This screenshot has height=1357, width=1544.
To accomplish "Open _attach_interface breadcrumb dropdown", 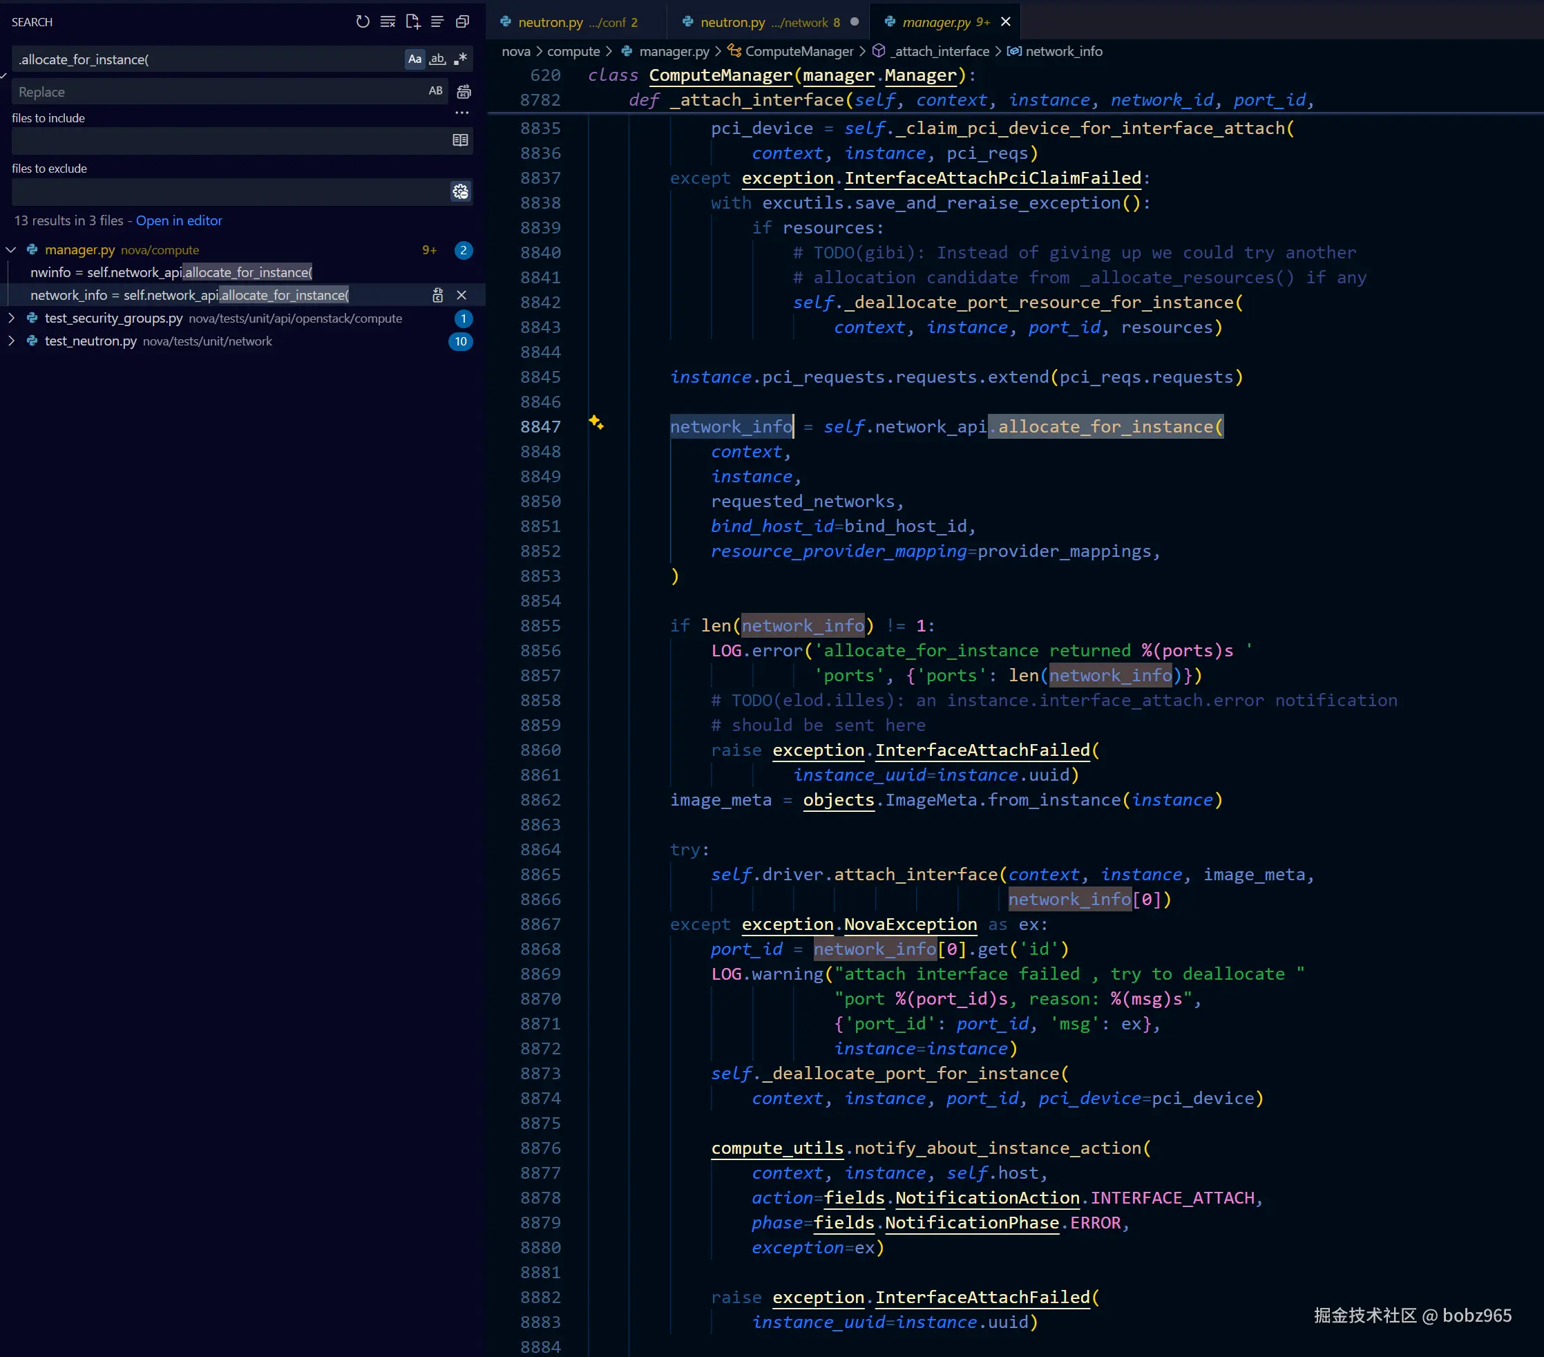I will point(939,51).
